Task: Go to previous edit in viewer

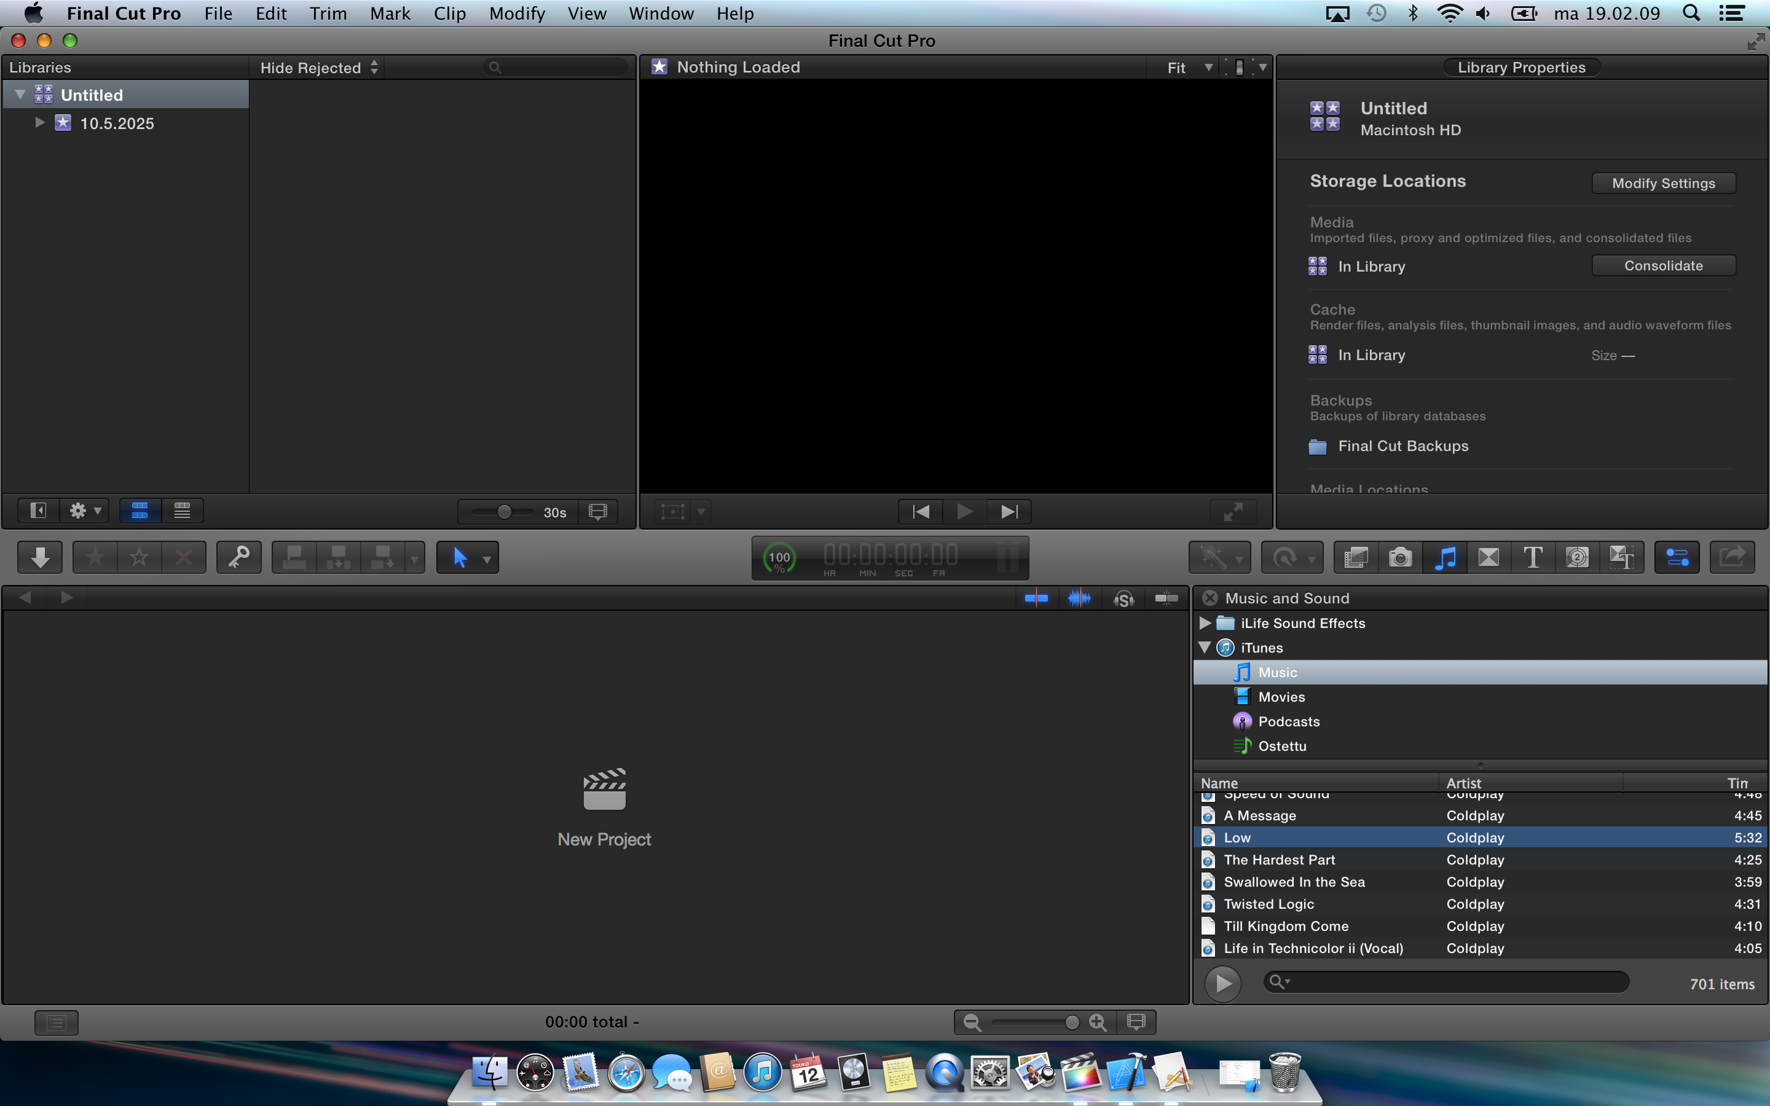Action: click(921, 511)
